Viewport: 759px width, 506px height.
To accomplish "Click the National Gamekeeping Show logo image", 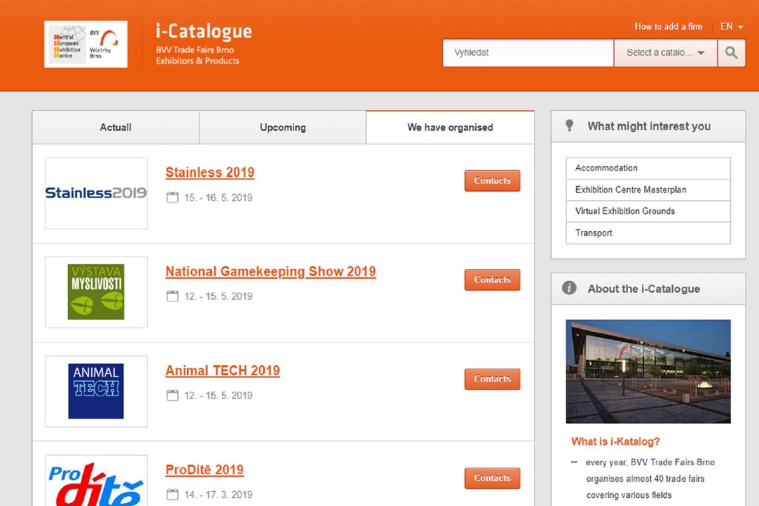I will 96,292.
